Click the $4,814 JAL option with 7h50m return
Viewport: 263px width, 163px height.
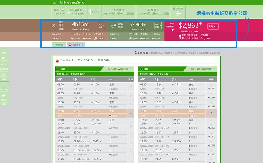[135, 34]
